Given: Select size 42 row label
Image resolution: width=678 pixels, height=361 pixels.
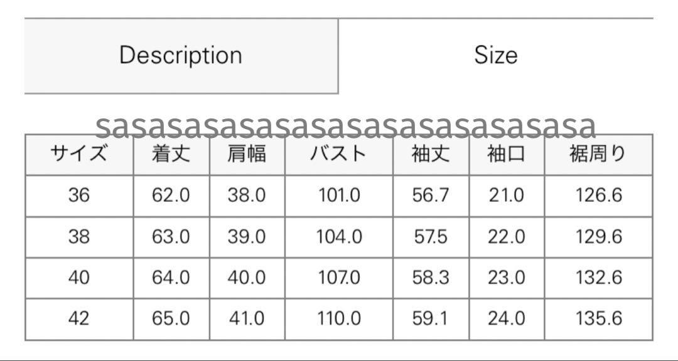Looking at the screenshot, I should coord(79,318).
